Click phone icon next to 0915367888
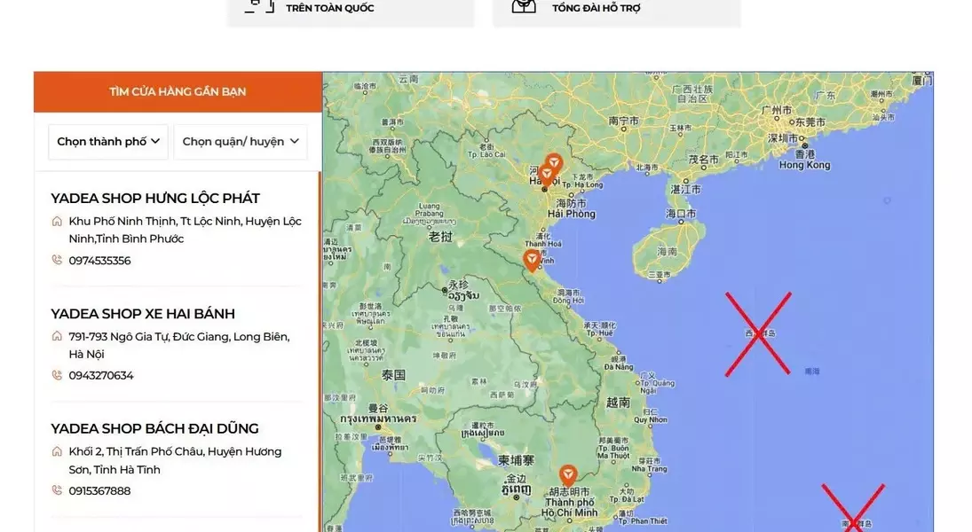Viewport: 972px width, 532px height. pos(57,490)
